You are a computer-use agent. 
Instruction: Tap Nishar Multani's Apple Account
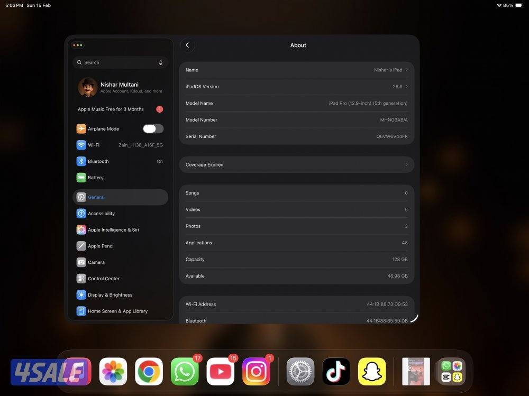(x=120, y=87)
